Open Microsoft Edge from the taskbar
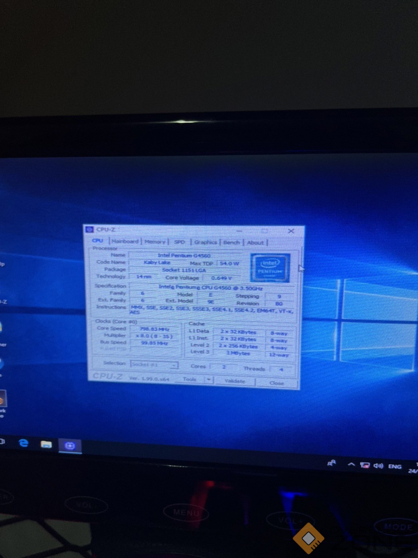418x558 pixels. point(23,443)
